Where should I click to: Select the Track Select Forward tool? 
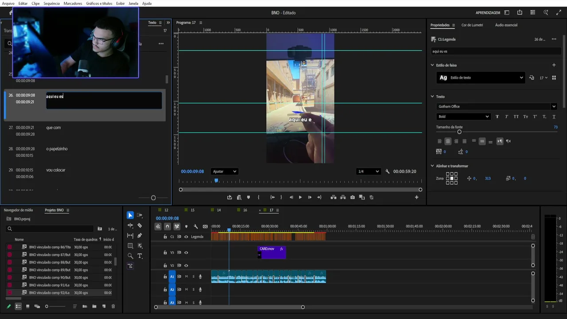[140, 215]
